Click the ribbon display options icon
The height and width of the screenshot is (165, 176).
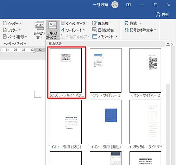(128, 5)
